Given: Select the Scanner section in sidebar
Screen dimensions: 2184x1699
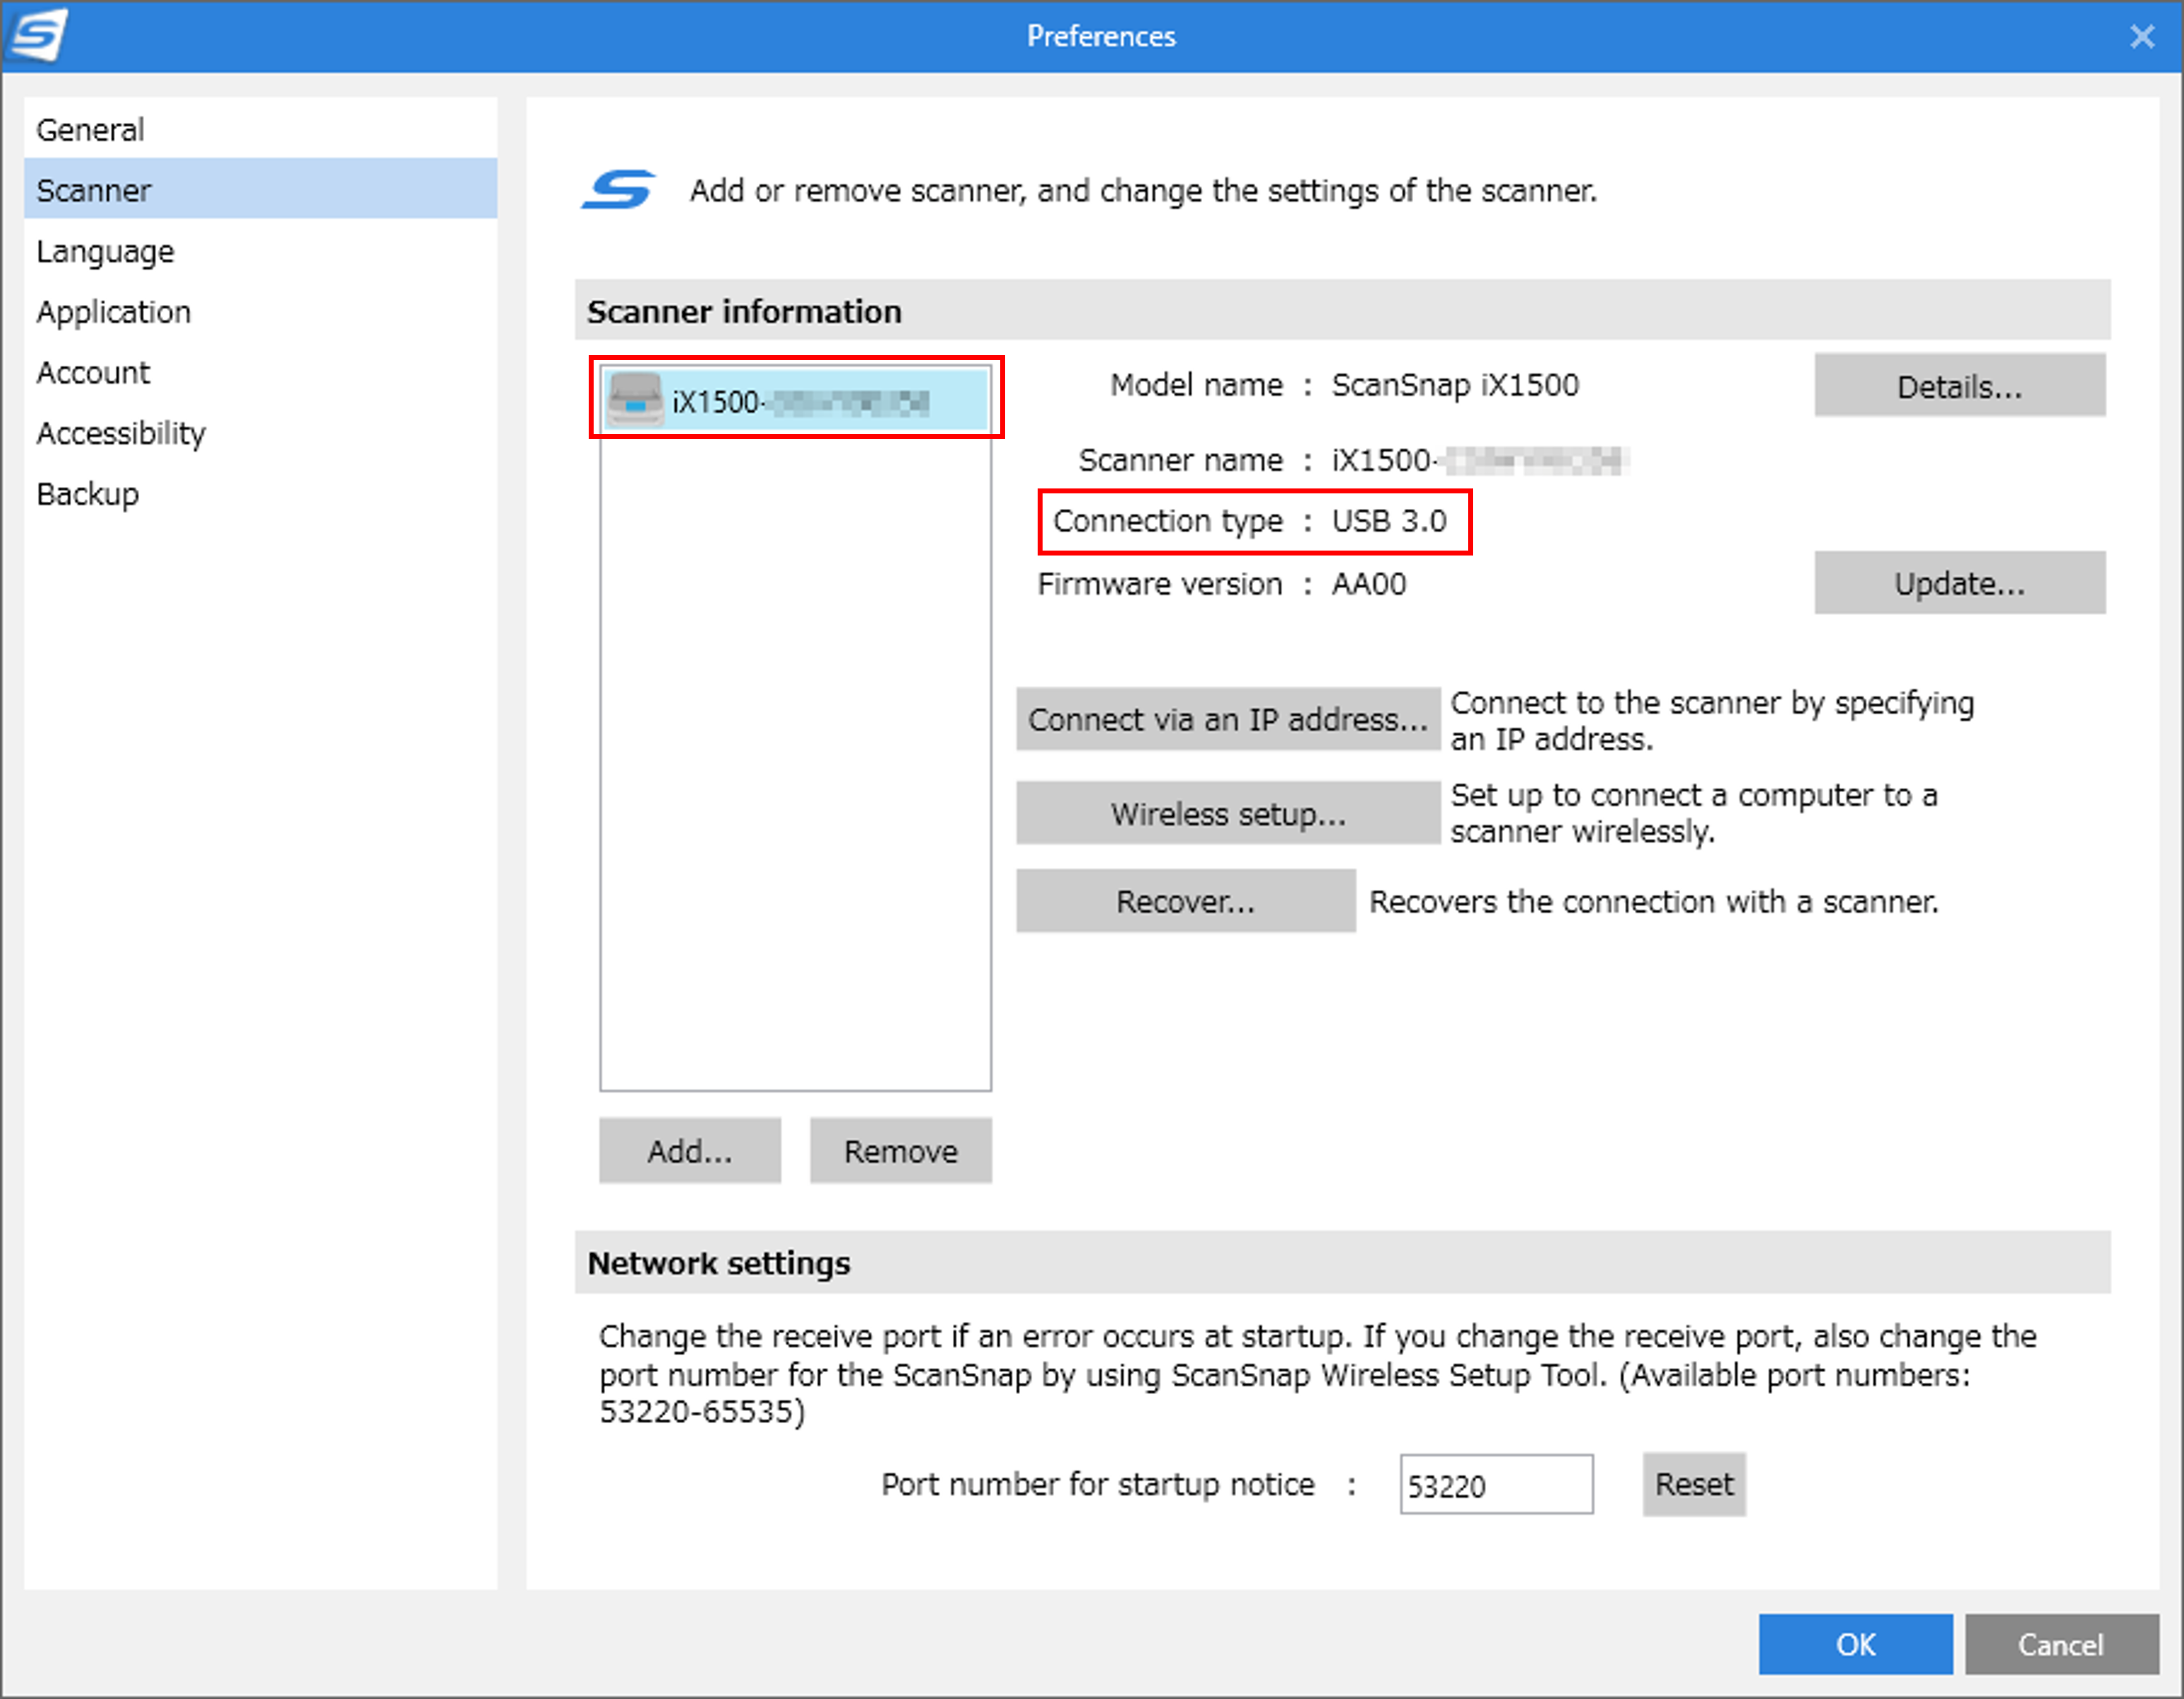Looking at the screenshot, I should (94, 190).
